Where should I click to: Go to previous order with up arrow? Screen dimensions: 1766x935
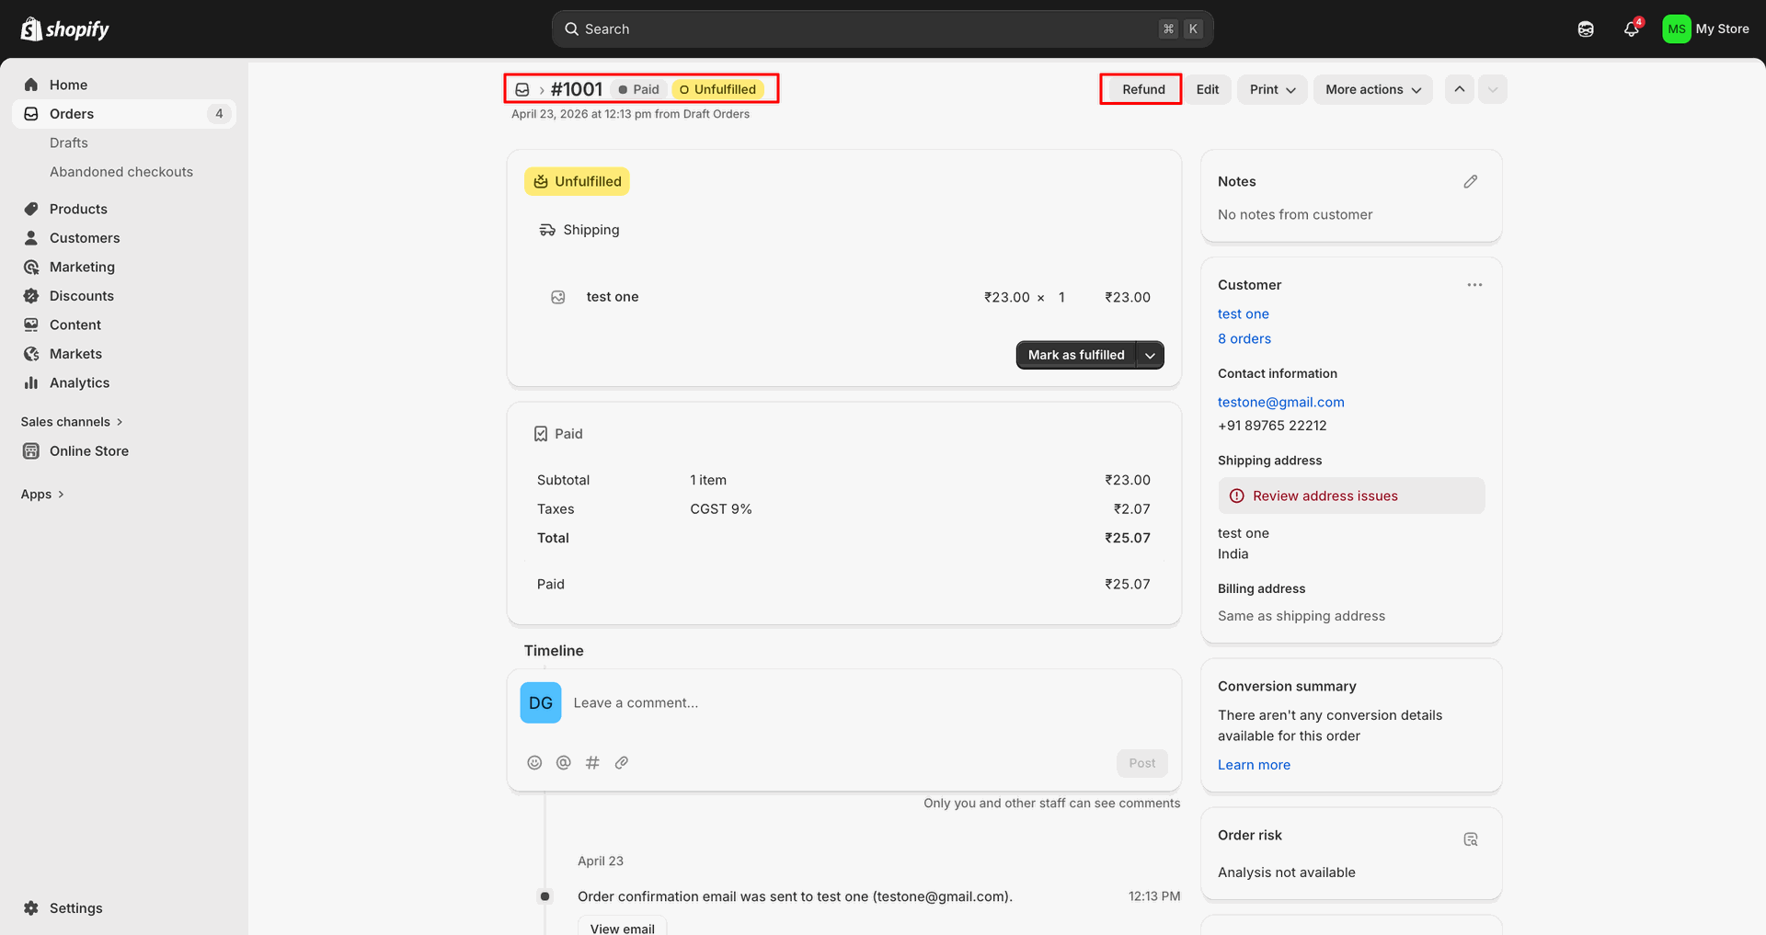[x=1460, y=89]
